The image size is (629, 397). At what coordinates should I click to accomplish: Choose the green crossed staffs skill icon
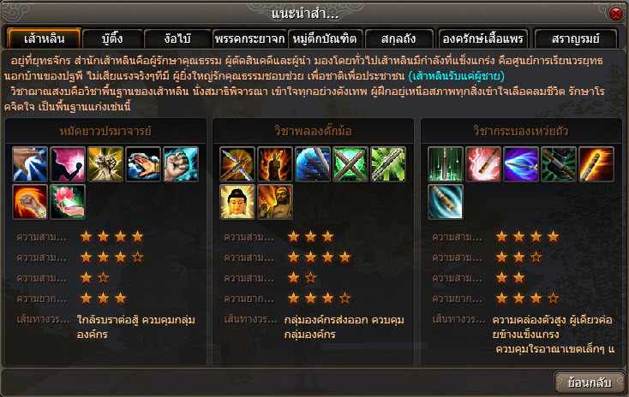(x=350, y=164)
